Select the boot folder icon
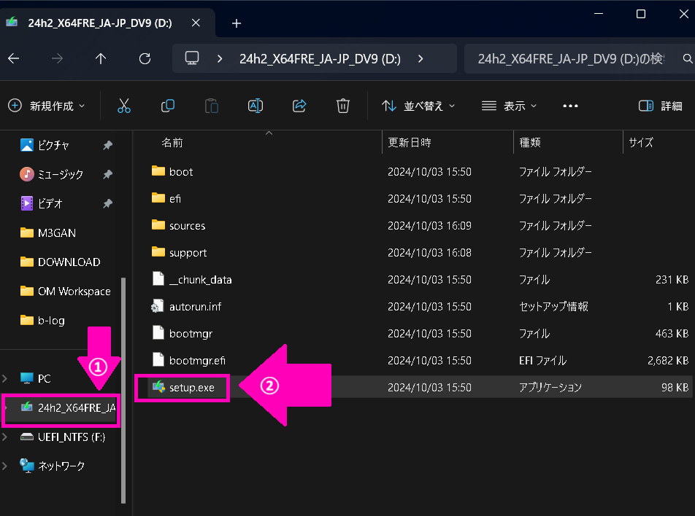Screen dimensions: 695x516 click(x=158, y=171)
